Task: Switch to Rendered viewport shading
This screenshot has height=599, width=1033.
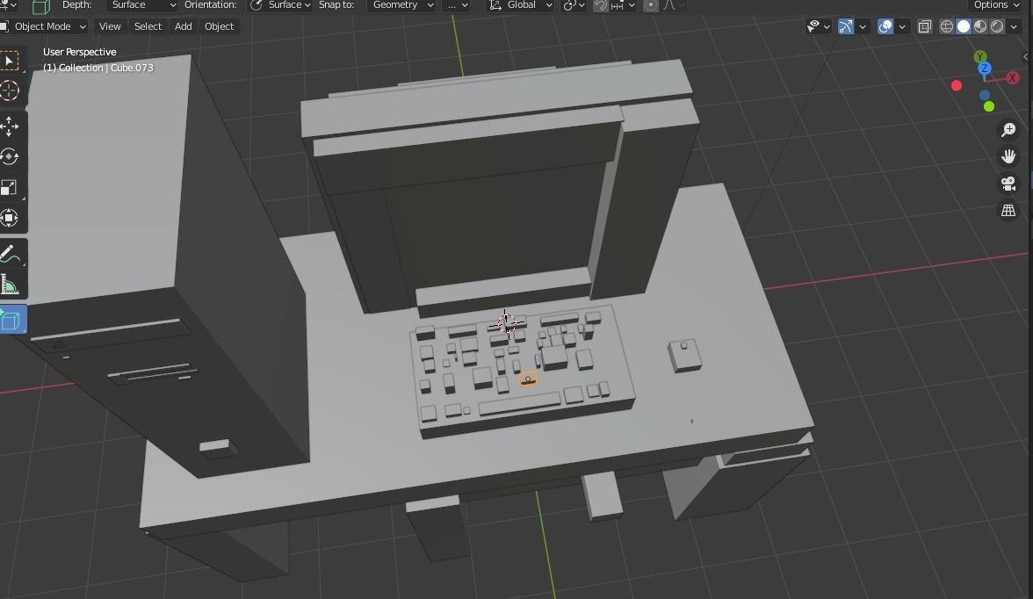Action: [998, 26]
